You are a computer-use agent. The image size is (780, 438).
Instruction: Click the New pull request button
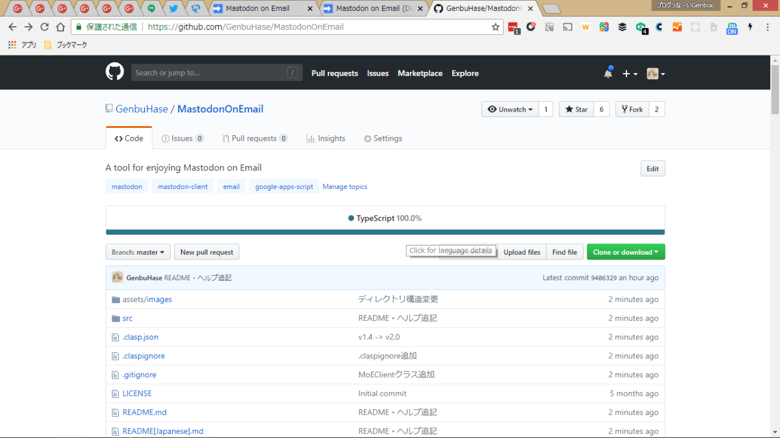pos(207,252)
